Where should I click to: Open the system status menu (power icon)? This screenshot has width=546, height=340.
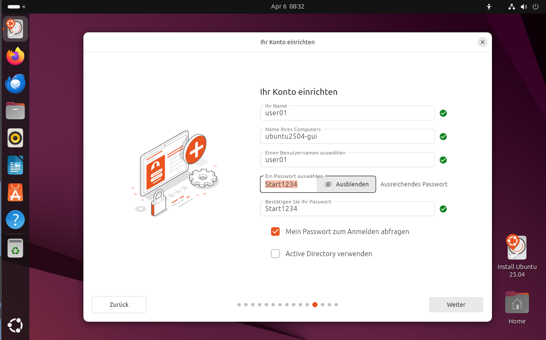pyautogui.click(x=535, y=7)
